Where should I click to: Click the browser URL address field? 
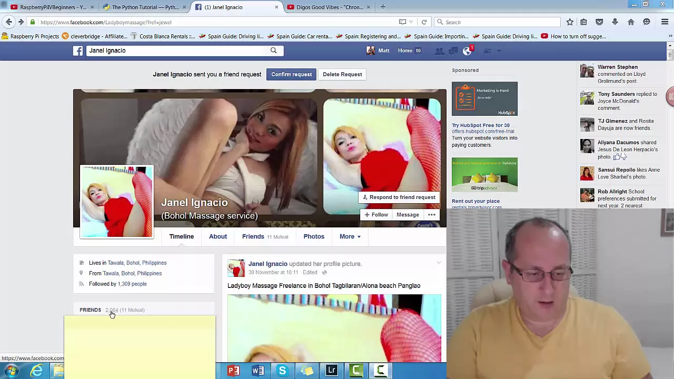point(219,22)
